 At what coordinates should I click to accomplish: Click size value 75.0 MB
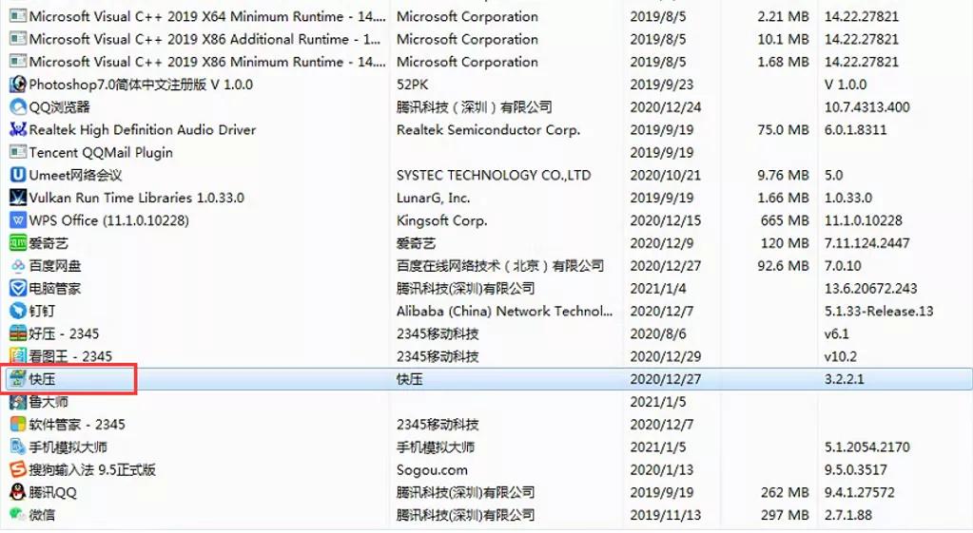[783, 129]
